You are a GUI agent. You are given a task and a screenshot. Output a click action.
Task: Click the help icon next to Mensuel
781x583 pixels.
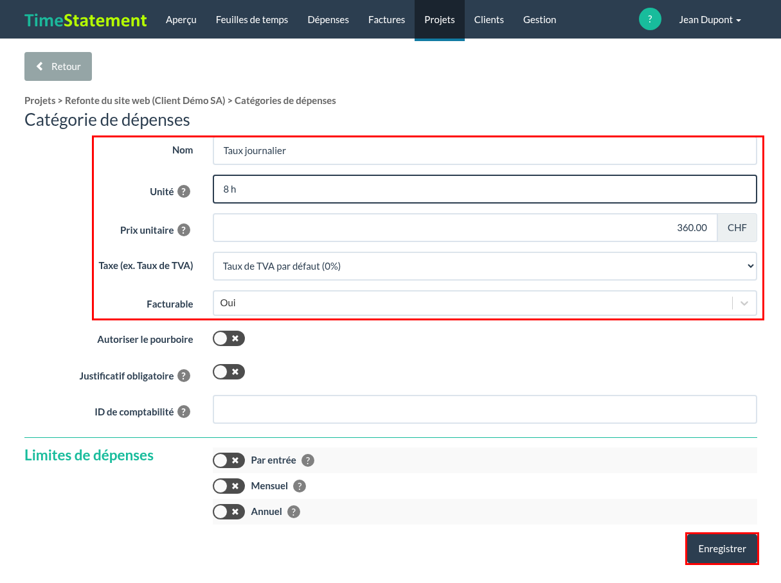pos(300,486)
